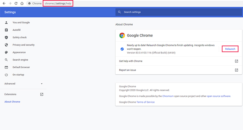Click the chrome://settings/help address field
243x130 pixels.
click(58, 3)
